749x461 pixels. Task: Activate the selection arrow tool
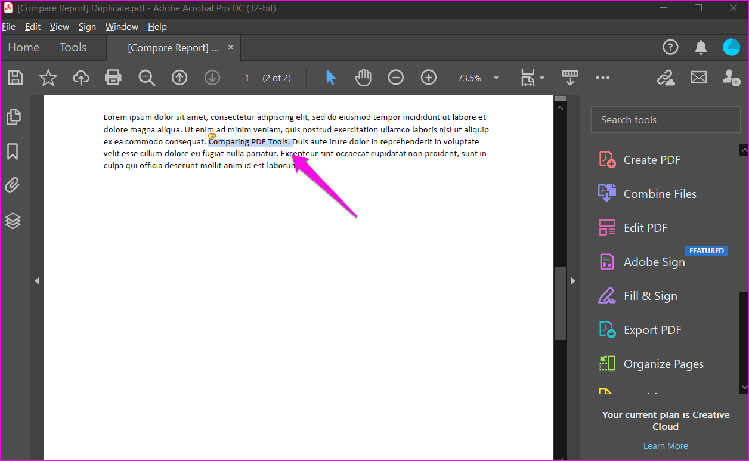pos(331,78)
